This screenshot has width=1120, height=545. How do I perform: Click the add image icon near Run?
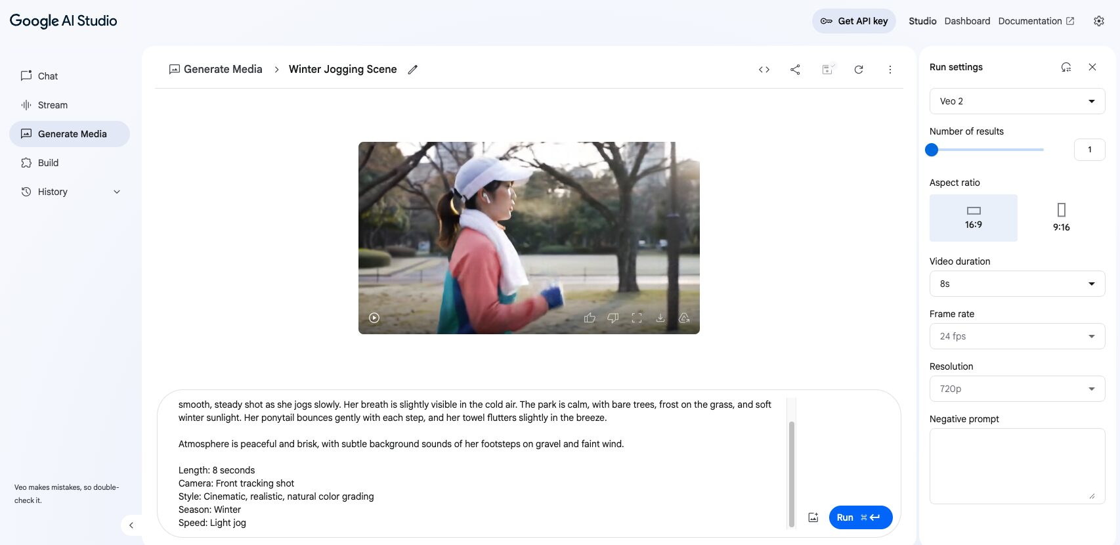pyautogui.click(x=813, y=517)
